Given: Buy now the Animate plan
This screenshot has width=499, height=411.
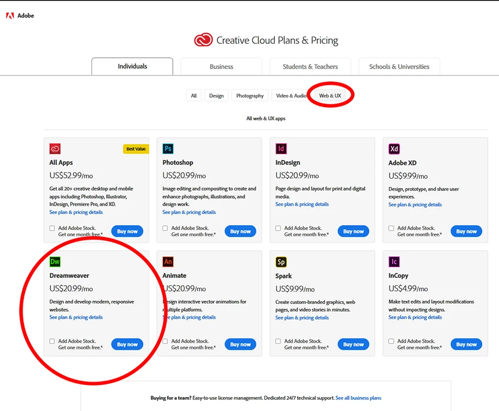Looking at the screenshot, I should 240,344.
